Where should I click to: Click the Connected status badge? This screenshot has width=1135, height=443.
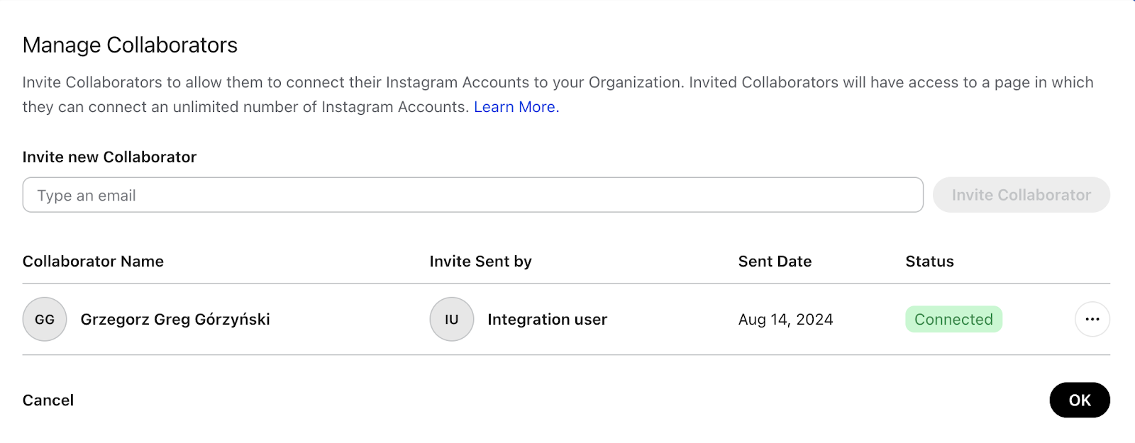click(x=953, y=319)
